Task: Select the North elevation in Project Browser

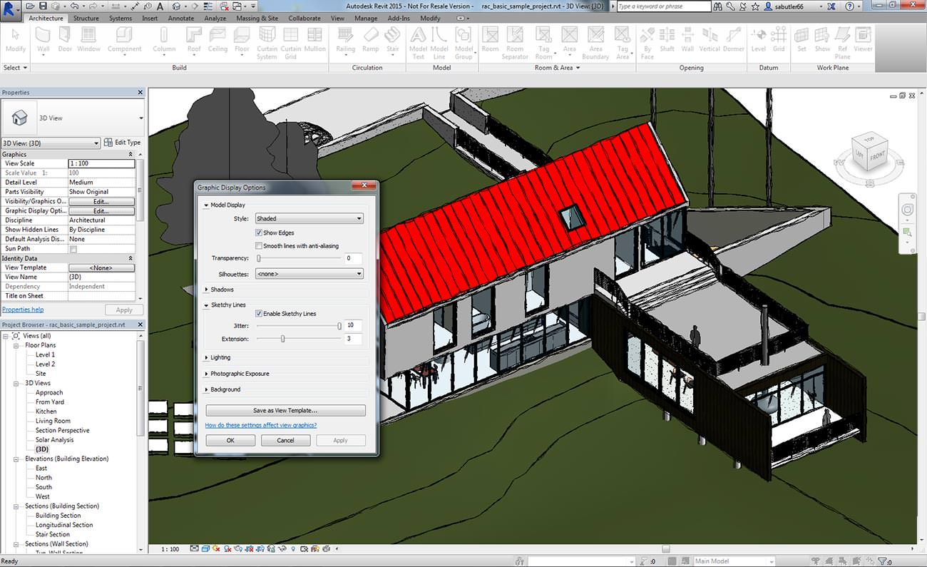Action: click(x=43, y=478)
